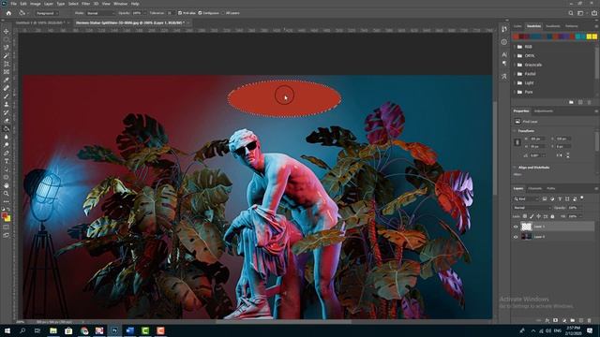Enable the All Layers checkbox

tap(223, 13)
